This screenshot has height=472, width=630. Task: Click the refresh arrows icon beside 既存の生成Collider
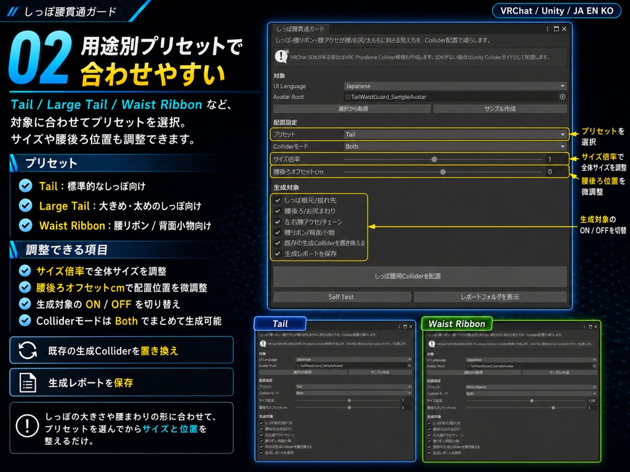tap(27, 350)
